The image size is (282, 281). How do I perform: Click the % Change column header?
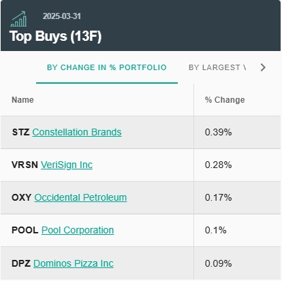225,100
